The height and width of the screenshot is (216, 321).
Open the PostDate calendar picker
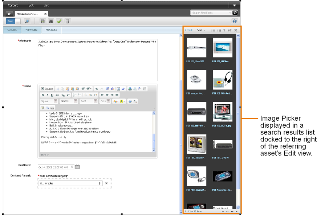coord(77,167)
